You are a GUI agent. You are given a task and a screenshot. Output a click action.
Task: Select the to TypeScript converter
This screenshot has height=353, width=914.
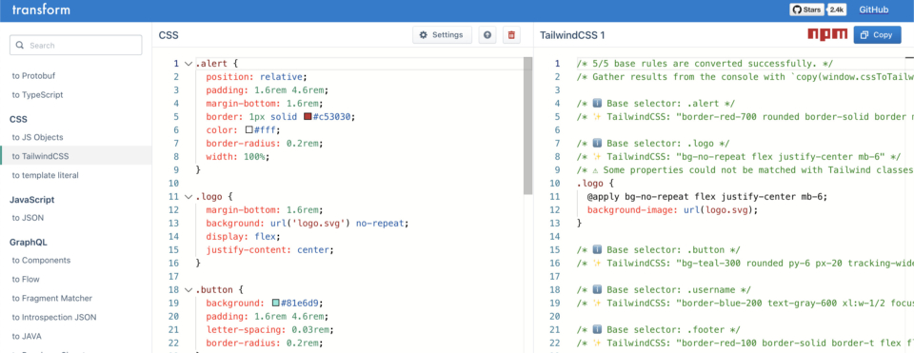(37, 94)
